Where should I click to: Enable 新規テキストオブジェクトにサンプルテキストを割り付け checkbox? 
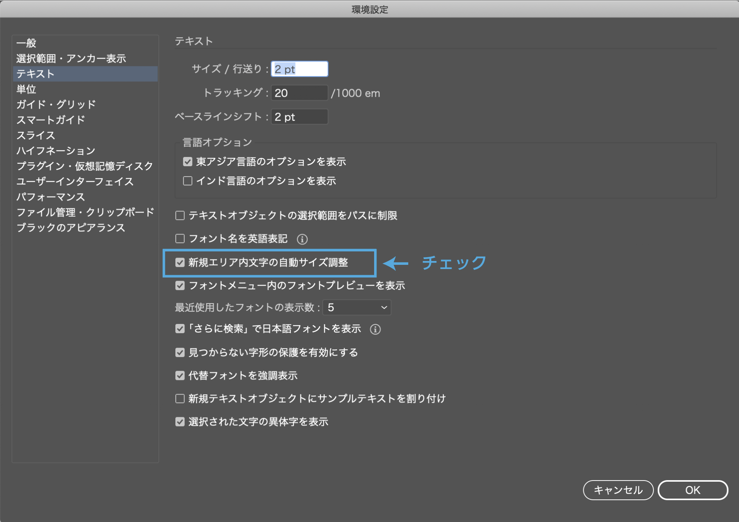point(180,399)
